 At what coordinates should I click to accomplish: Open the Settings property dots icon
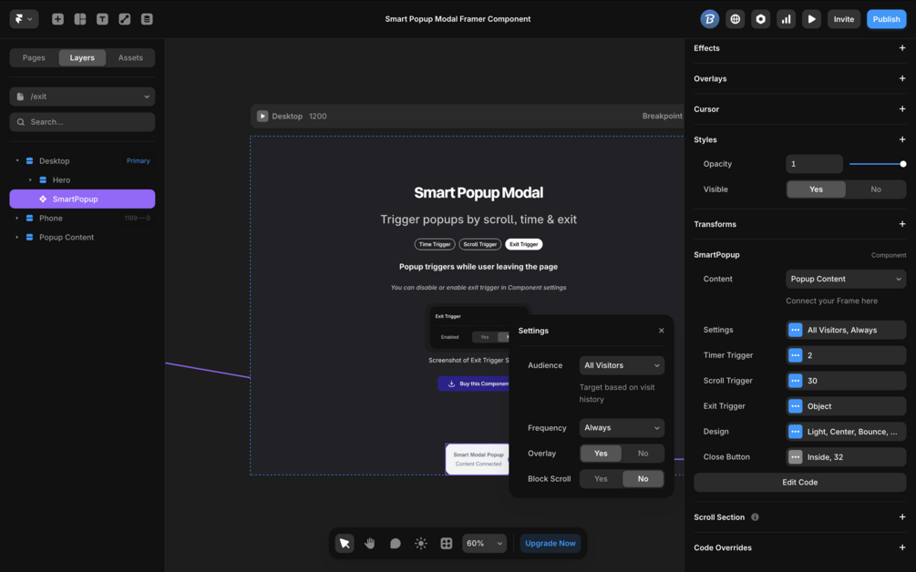(x=795, y=330)
